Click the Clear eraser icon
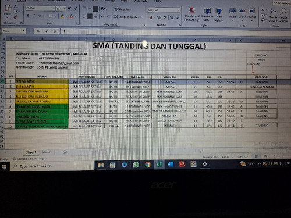291x218 pixels. coord(263,20)
